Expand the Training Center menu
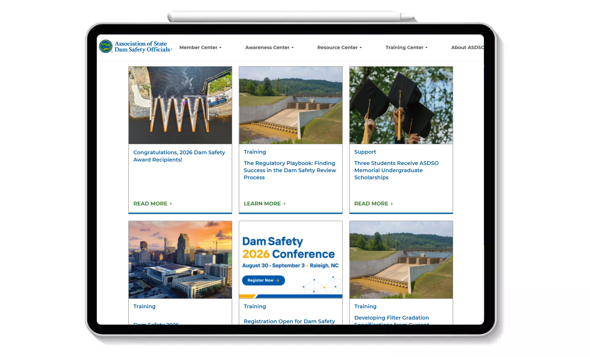This screenshot has width=590, height=357. pyautogui.click(x=406, y=47)
